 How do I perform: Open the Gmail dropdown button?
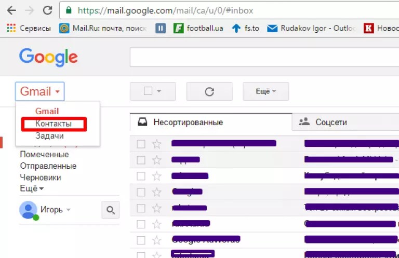[39, 91]
